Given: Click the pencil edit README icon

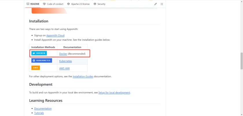Looking at the screenshot, I should tap(156, 4).
